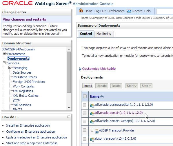Open the Stop dropdown button
Viewport: 173px width, 146px height.
146,86
